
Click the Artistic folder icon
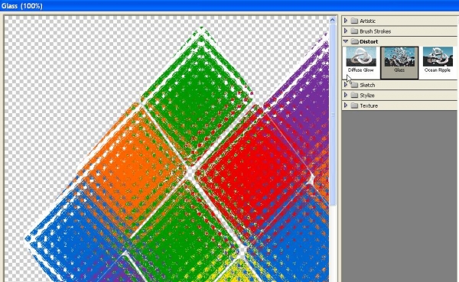pyautogui.click(x=354, y=21)
